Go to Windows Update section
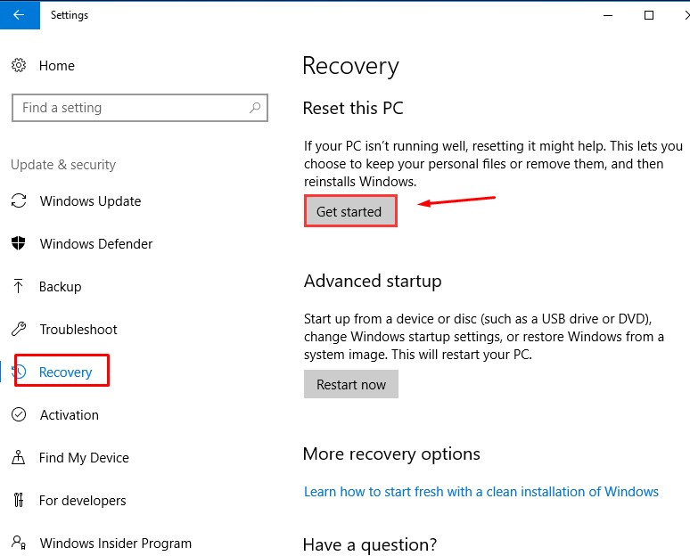Screen dimensions: 690x556 click(x=90, y=200)
